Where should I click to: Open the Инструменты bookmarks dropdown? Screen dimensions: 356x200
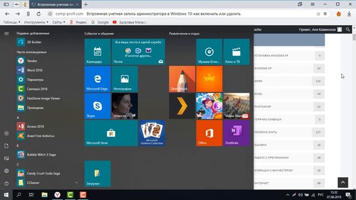point(36,22)
